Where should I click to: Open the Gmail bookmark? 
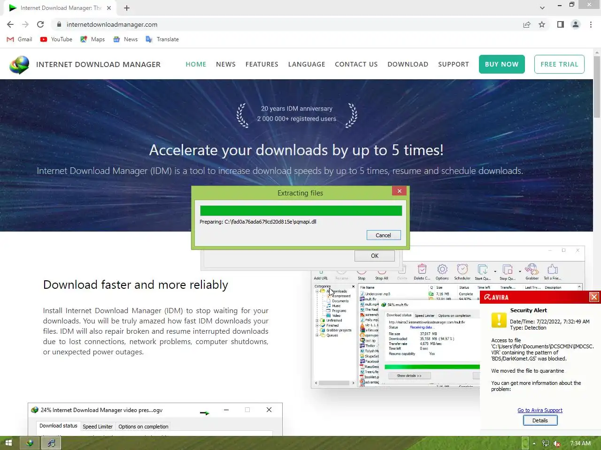coord(19,39)
